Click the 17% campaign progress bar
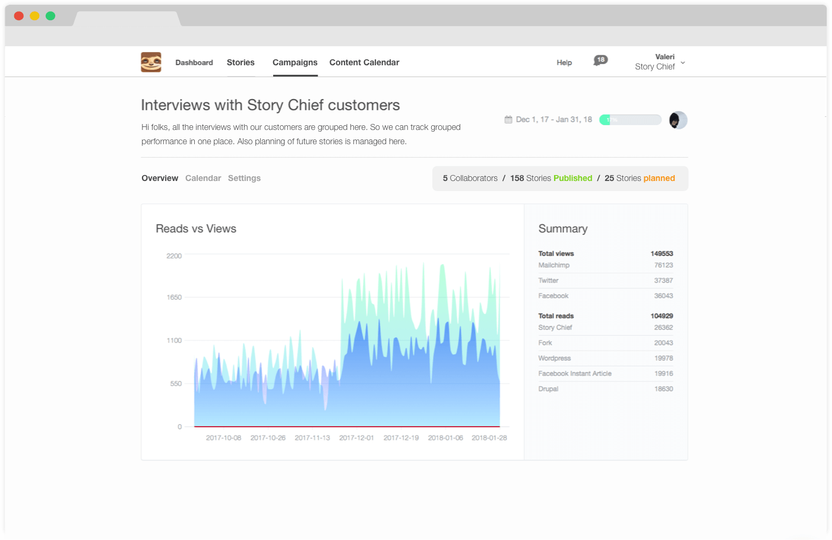The height and width of the screenshot is (540, 832). [629, 119]
